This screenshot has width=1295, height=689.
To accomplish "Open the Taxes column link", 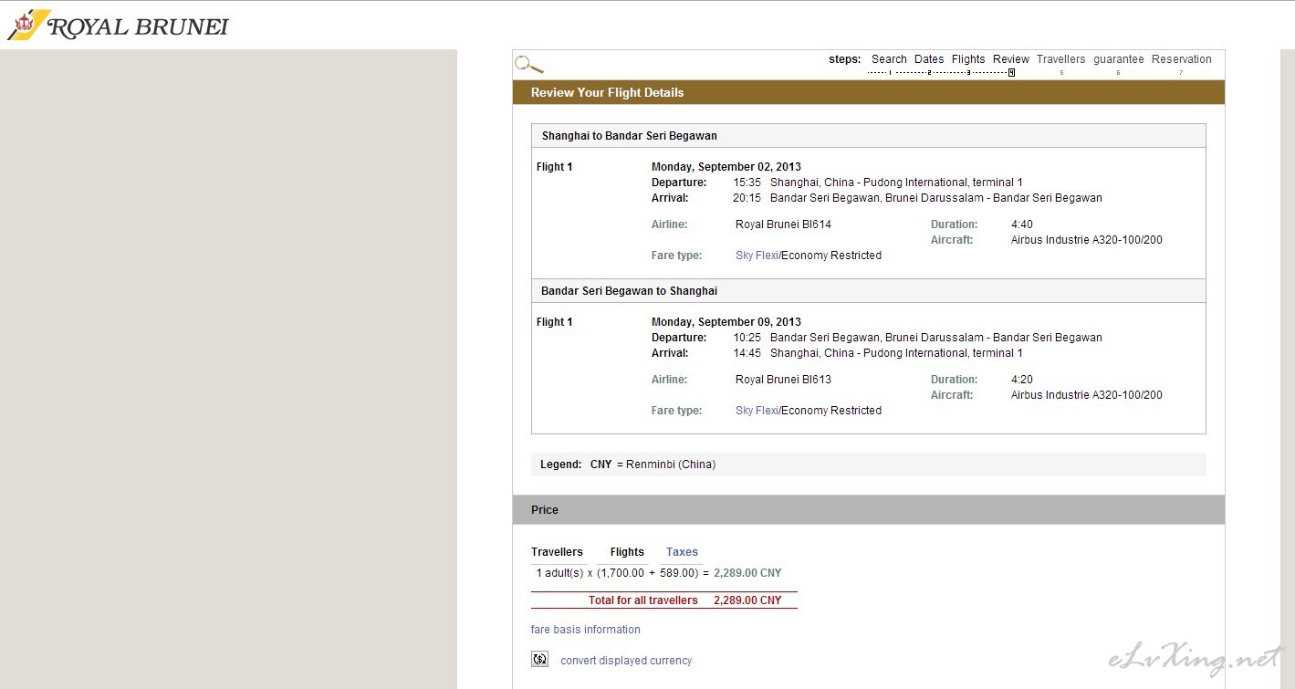I will click(x=682, y=552).
